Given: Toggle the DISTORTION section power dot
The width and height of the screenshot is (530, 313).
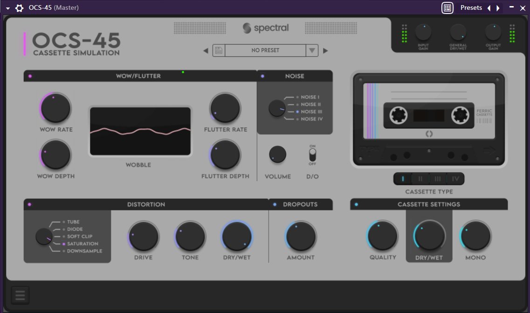Looking at the screenshot, I should 30,204.
